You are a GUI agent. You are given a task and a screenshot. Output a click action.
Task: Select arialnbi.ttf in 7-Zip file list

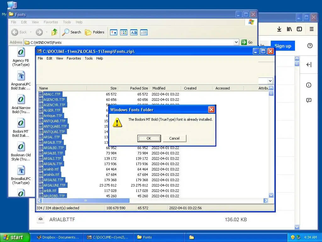pyautogui.click(x=51, y=175)
